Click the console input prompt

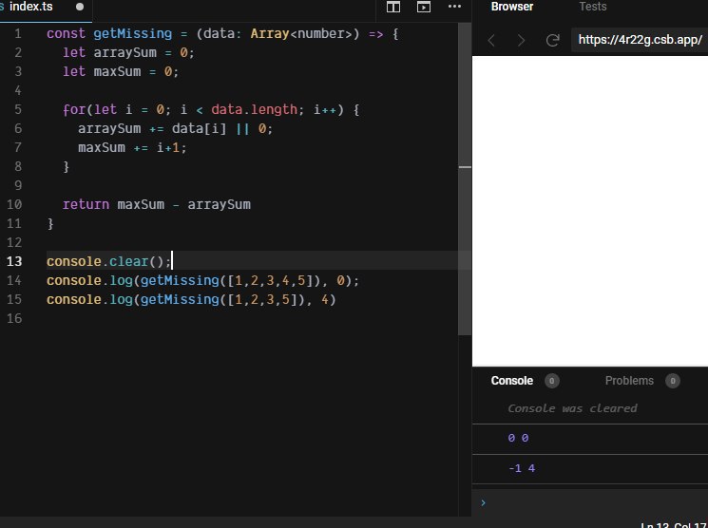pos(590,502)
